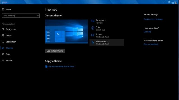Screen dimensions: 179x100
Task: Open Get more themes in the Store
Action: pyautogui.click(x=61, y=67)
